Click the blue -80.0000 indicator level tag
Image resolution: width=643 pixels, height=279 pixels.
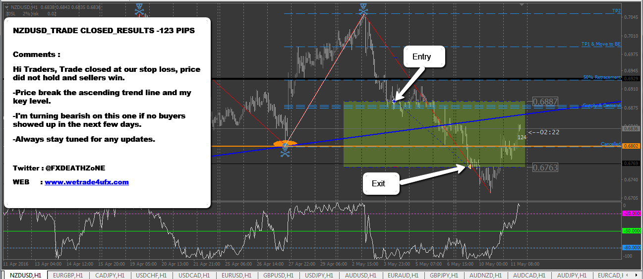[631, 248]
